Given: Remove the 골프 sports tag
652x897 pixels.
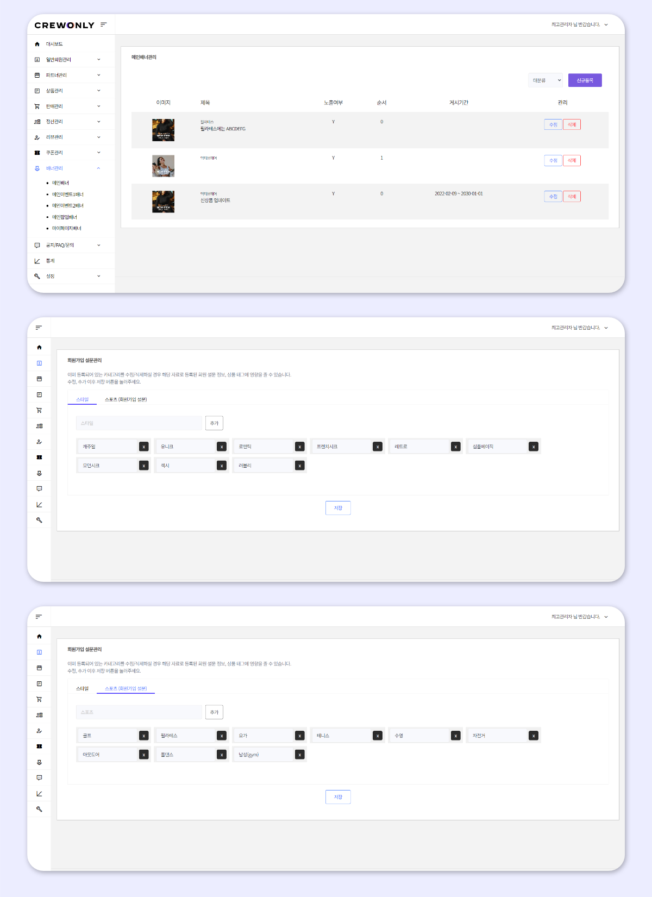Looking at the screenshot, I should [143, 736].
